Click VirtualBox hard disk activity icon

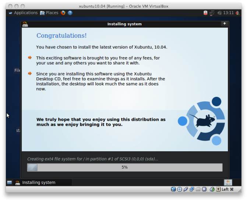(x=173, y=189)
